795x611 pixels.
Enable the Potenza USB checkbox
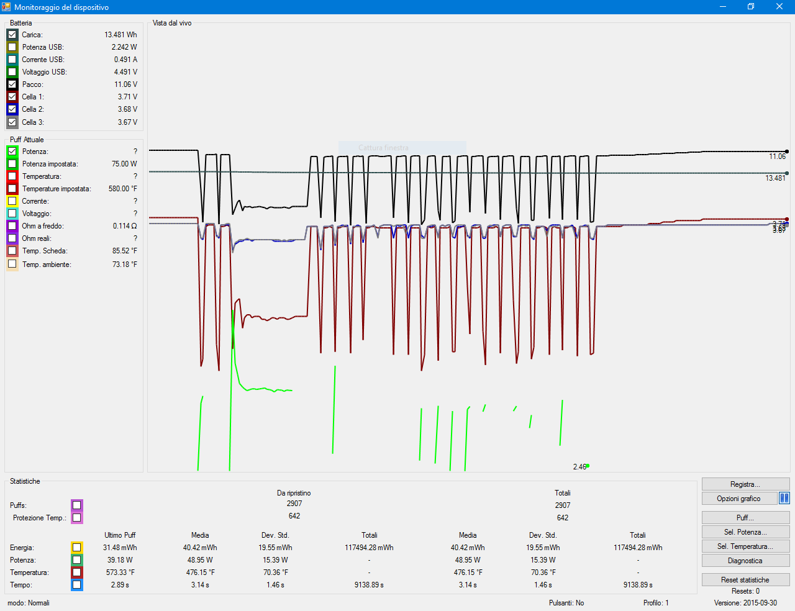point(12,47)
